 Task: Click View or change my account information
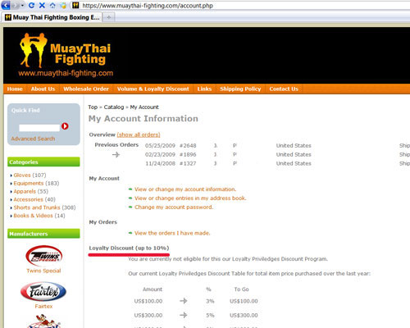point(185,189)
